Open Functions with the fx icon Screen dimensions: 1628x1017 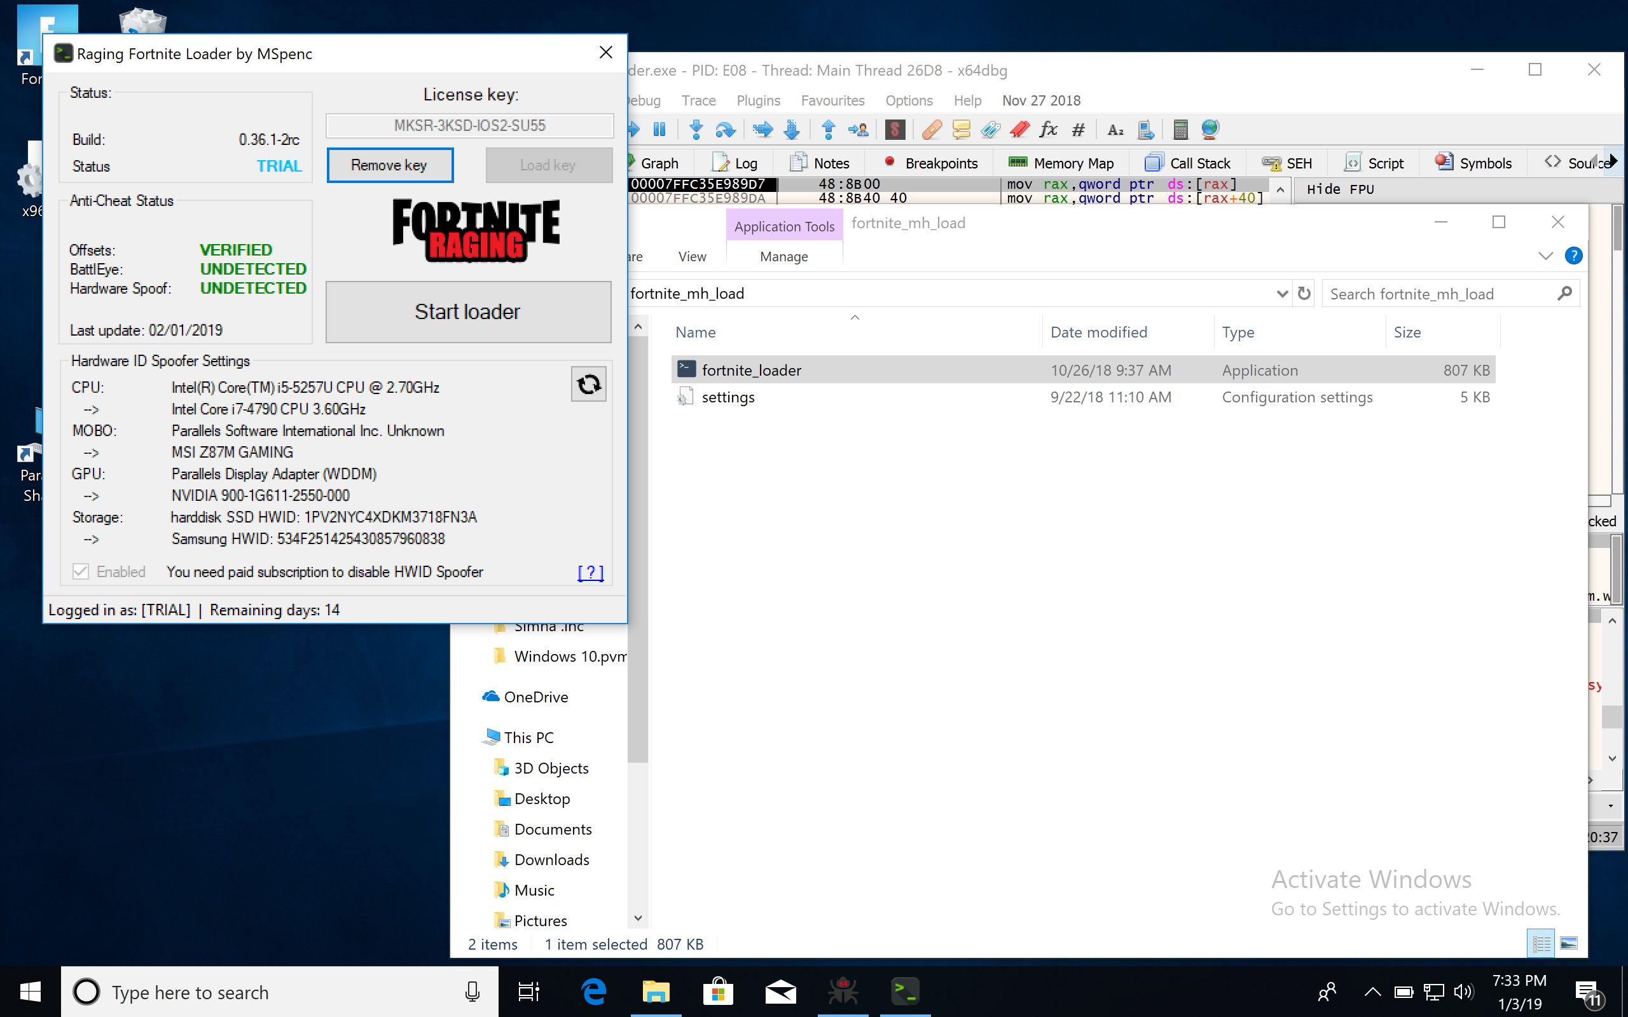[x=1048, y=129]
